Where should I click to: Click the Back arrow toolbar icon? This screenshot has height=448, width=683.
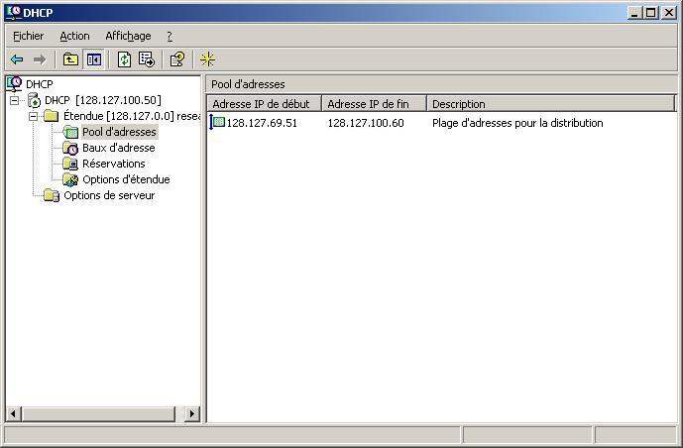(17, 59)
